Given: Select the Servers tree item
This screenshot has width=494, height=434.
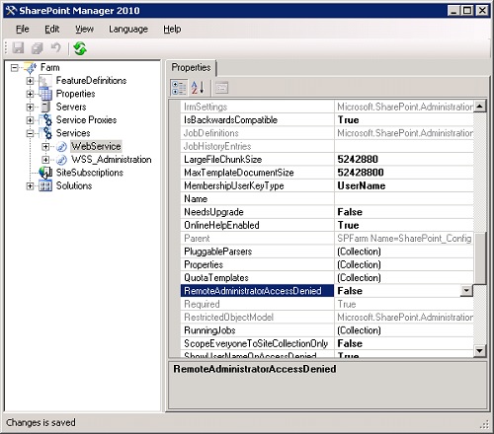Looking at the screenshot, I should (x=71, y=107).
